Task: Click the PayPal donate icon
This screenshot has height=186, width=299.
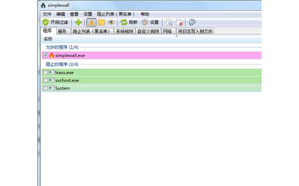Action: (192, 22)
